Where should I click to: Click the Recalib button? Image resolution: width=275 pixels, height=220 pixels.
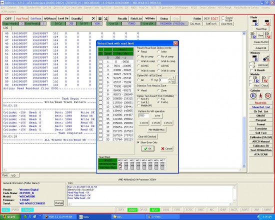(x=122, y=18)
